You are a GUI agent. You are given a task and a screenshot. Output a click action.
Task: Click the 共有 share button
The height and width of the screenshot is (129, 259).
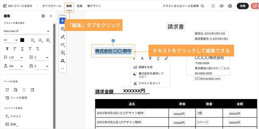(243, 6)
